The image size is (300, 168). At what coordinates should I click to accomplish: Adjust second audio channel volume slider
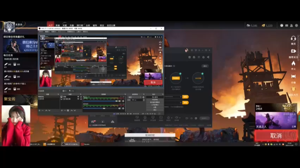(x=100, y=108)
